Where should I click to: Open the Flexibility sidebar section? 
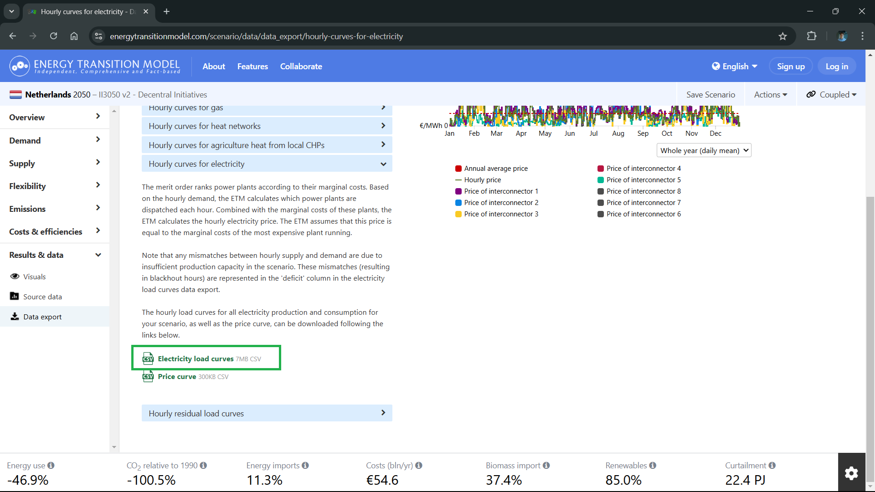click(x=55, y=186)
